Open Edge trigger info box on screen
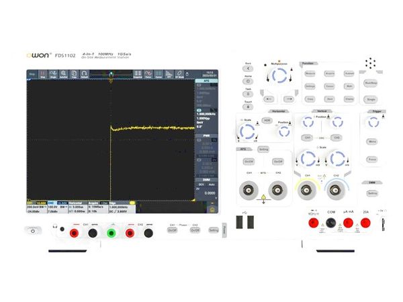Image resolution: width=403 pixels, height=302 pixels. pos(122,207)
